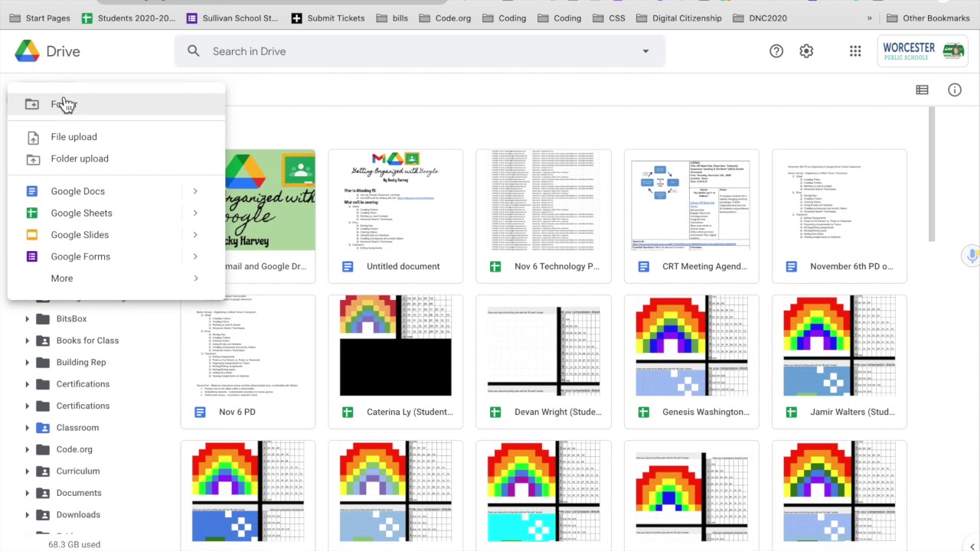Click the search magnifier icon
Image resolution: width=980 pixels, height=551 pixels.
194,51
